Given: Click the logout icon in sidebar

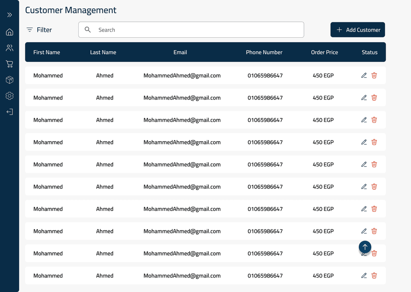Looking at the screenshot, I should click(10, 112).
